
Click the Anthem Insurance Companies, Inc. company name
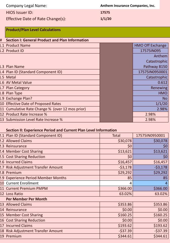click(x=128, y=6)
